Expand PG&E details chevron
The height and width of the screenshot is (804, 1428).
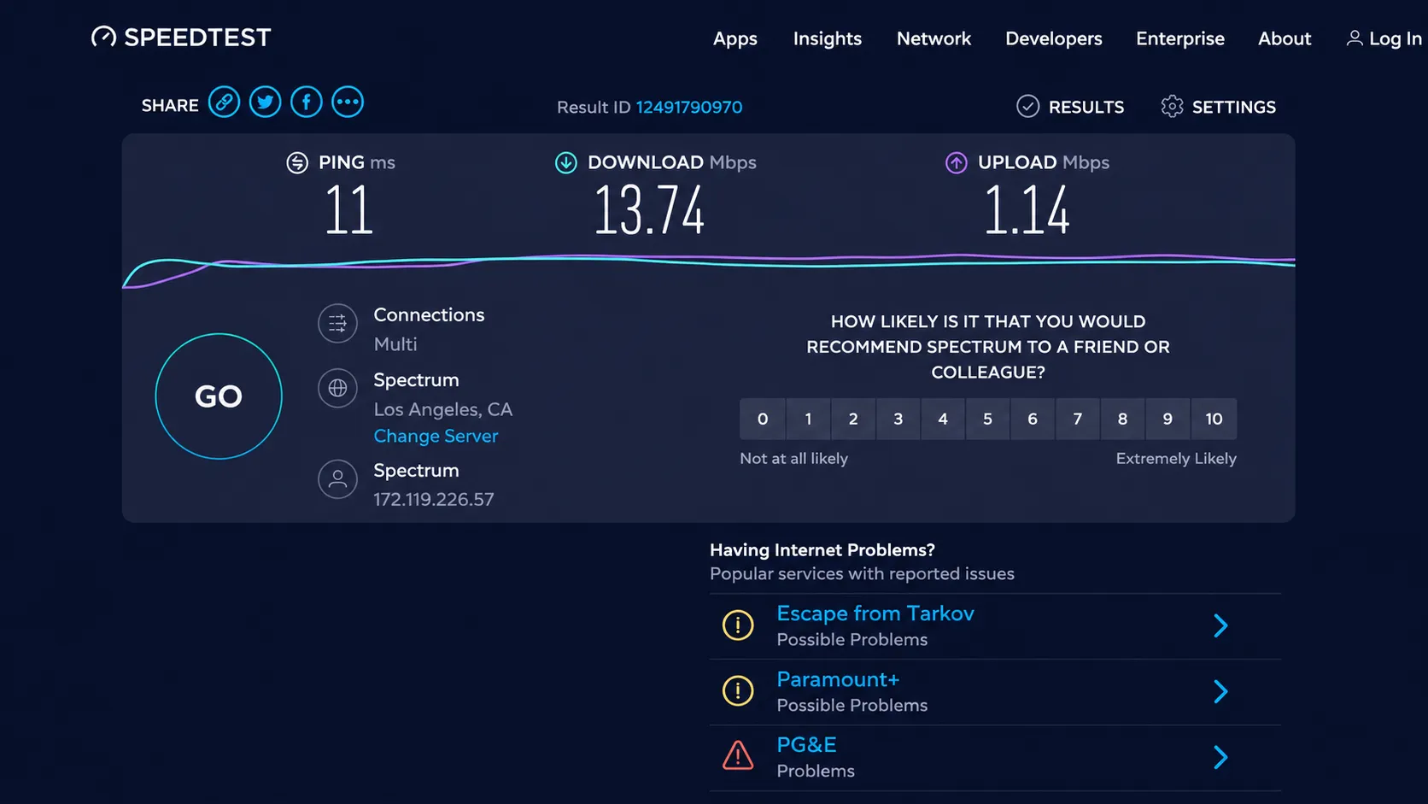(1221, 757)
